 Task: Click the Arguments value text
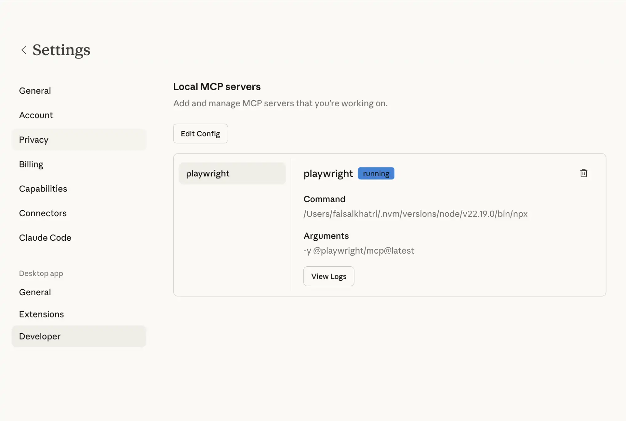pos(358,250)
